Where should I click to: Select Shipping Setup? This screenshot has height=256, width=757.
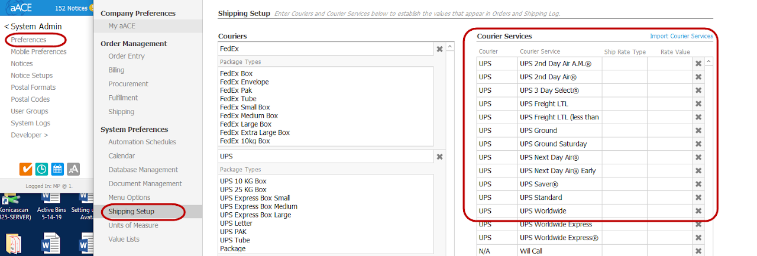click(148, 211)
